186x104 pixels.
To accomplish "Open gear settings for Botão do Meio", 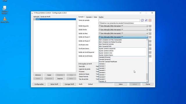I will pyautogui.click(x=150, y=34).
